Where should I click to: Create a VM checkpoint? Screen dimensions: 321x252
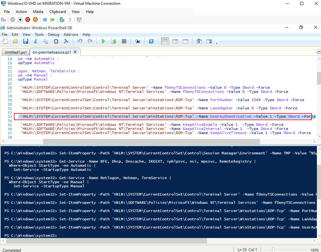coord(62,20)
